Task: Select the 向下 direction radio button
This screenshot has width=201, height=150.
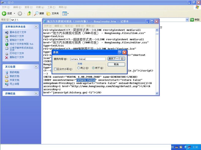Action: click(94, 68)
